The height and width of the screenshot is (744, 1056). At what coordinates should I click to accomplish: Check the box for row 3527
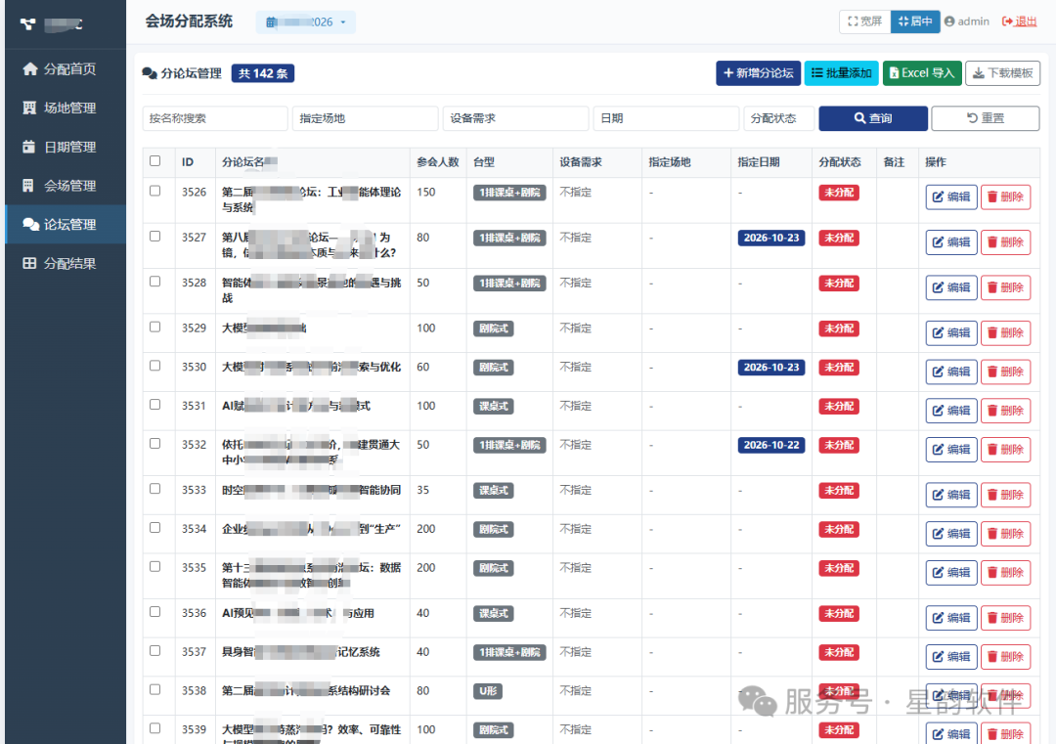click(x=154, y=237)
